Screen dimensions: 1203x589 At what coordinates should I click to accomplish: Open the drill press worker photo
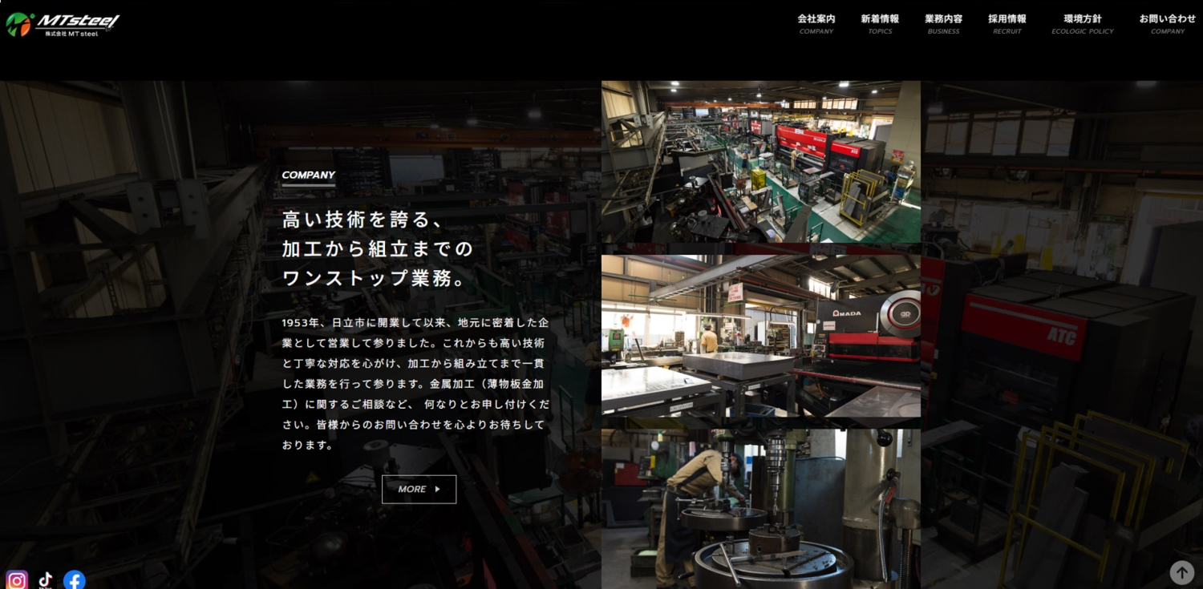pyautogui.click(x=760, y=508)
